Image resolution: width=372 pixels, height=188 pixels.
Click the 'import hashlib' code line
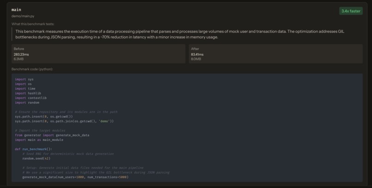(x=28, y=93)
